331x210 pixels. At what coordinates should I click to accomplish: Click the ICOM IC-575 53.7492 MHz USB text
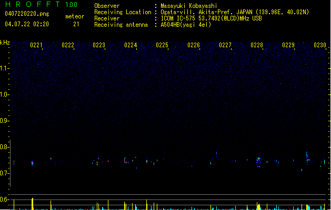pyautogui.click(x=211, y=18)
